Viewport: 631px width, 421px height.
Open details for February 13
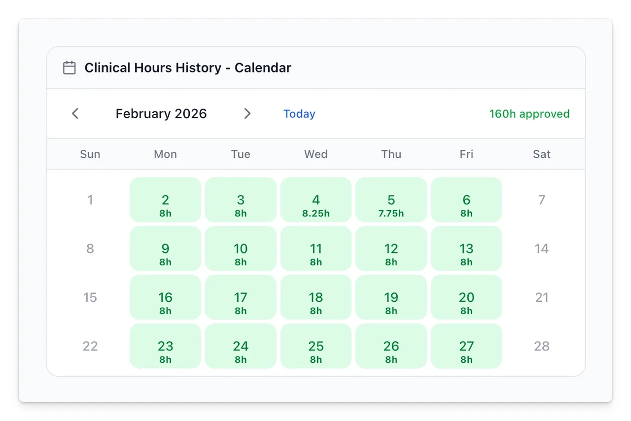(466, 248)
